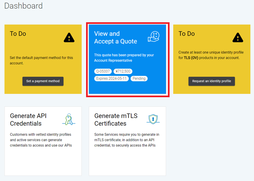This screenshot has height=181, width=254.
Task: Click the ¥712,500 amount chip
Action: coord(123,71)
